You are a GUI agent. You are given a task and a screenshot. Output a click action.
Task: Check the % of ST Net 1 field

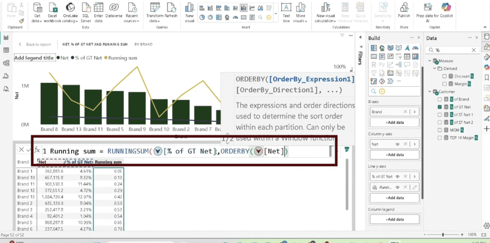click(440, 115)
